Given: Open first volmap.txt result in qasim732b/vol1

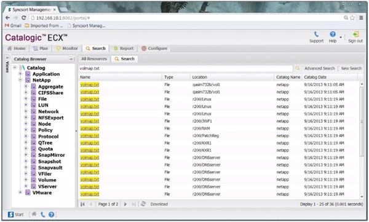Looking at the screenshot, I should (x=90, y=84).
